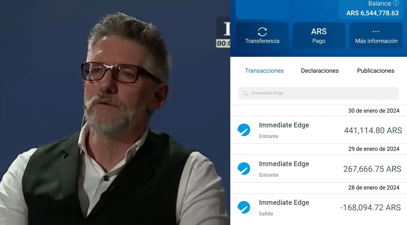Screen dimensions: 407x225
Task: Select the Más información label
Action: point(376,41)
